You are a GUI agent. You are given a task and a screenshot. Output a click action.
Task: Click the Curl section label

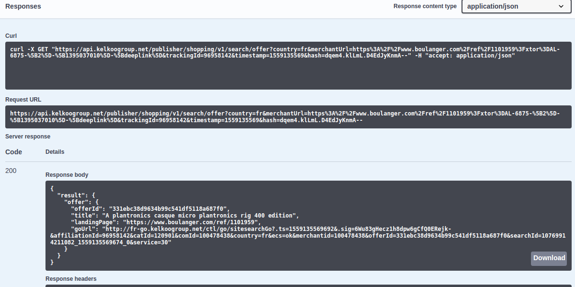click(x=11, y=35)
